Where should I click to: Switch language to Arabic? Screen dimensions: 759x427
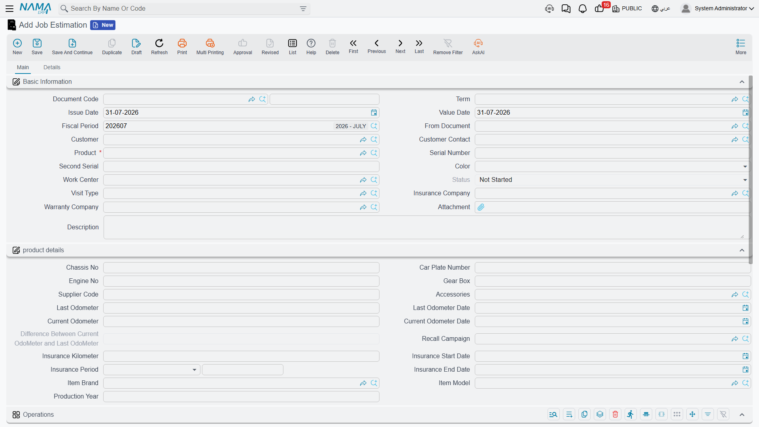tap(661, 9)
